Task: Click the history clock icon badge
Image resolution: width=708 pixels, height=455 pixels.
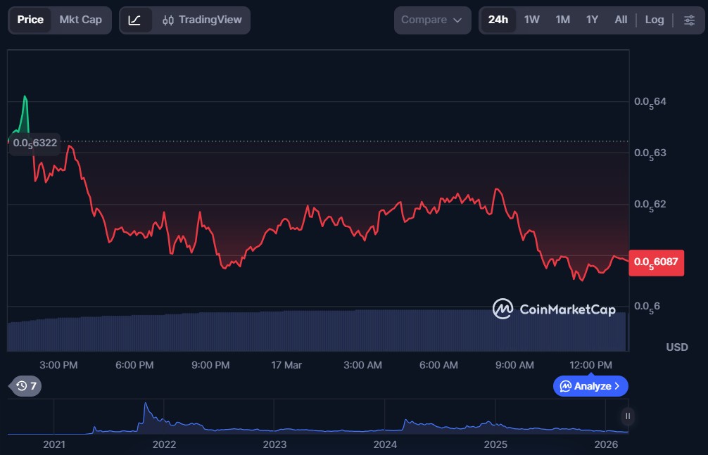Action: pyautogui.click(x=26, y=385)
